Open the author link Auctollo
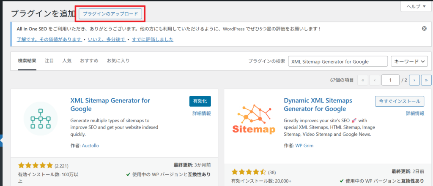433x186 pixels. [x=90, y=146]
